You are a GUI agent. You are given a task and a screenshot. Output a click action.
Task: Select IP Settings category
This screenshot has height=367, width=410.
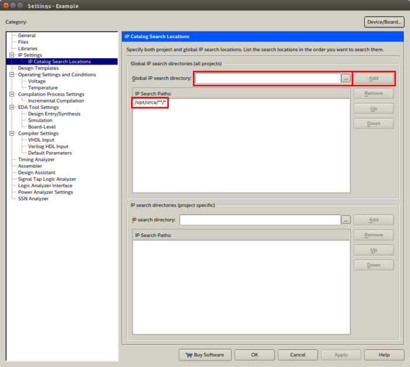[x=30, y=55]
